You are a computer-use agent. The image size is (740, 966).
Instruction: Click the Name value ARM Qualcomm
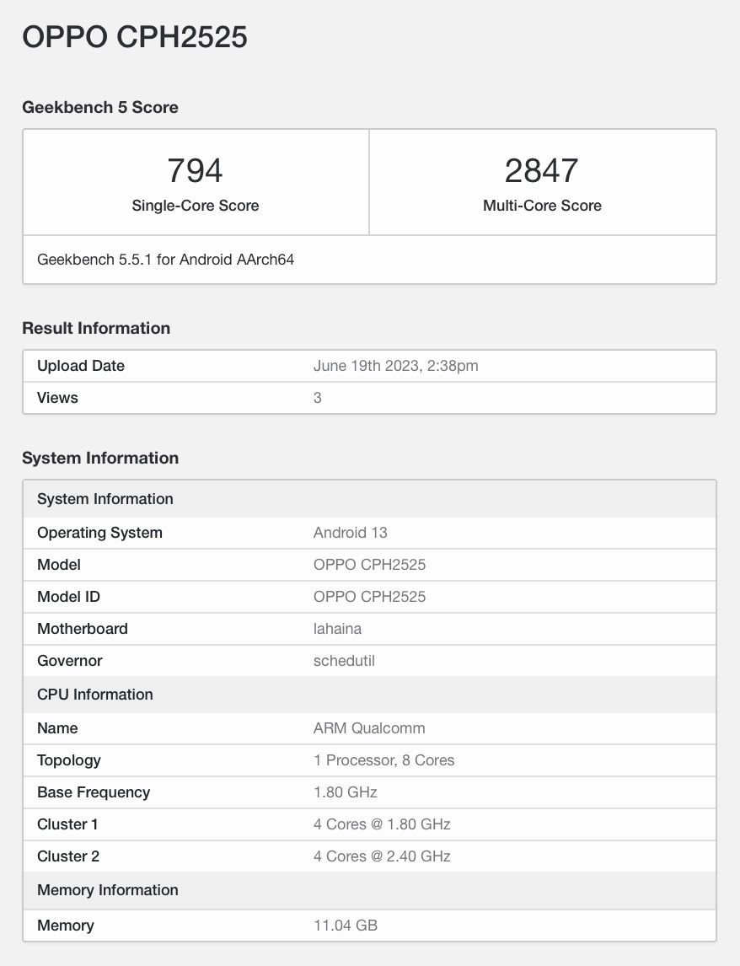[367, 727]
